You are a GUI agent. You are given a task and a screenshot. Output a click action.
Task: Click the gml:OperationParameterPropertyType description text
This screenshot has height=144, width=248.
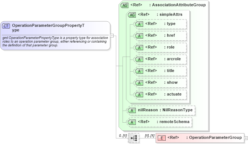click(x=55, y=42)
